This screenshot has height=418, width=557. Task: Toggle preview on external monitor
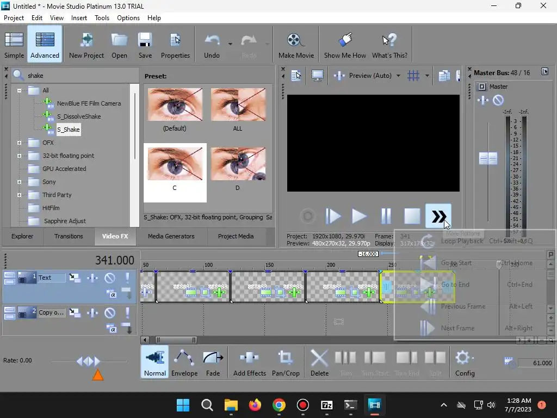point(317,75)
